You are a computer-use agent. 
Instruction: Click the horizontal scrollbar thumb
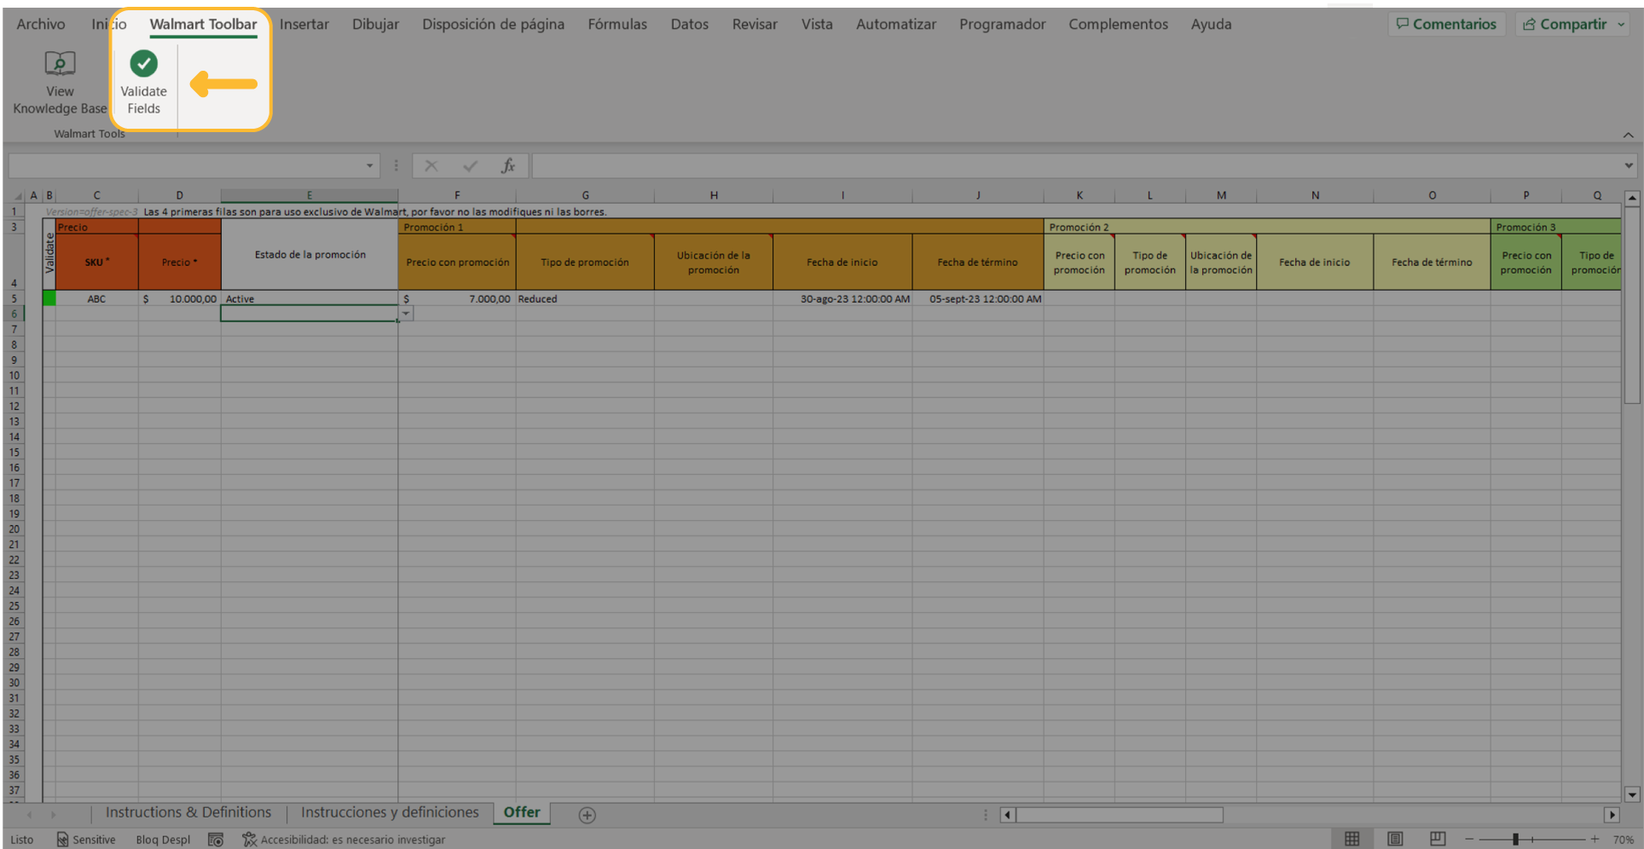[x=1120, y=815]
